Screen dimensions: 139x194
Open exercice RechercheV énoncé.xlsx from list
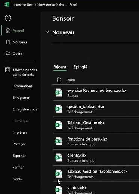(x=97, y=90)
